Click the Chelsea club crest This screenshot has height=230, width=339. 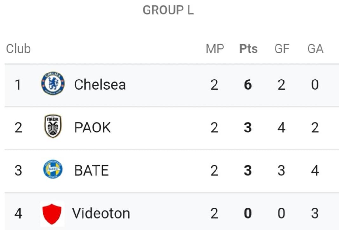53,84
